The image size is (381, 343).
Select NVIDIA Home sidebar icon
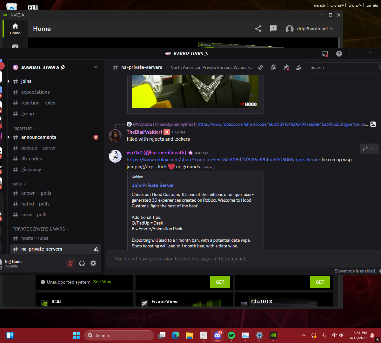point(15,29)
